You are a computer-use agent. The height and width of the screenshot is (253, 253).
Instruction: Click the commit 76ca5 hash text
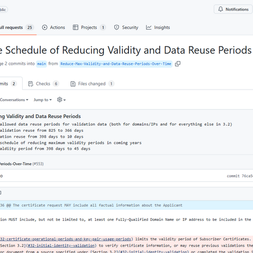coord(240,176)
